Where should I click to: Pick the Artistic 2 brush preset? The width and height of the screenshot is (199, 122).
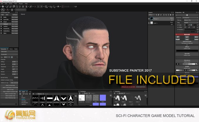(x=123, y=98)
